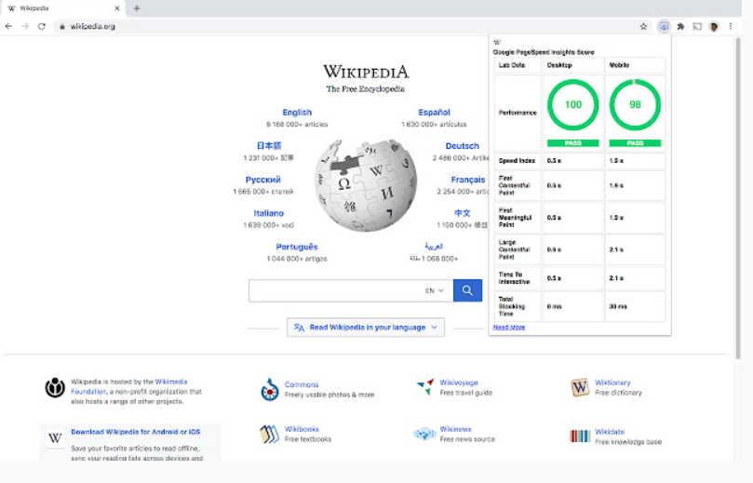Go back with the browser back arrow

pos(8,26)
